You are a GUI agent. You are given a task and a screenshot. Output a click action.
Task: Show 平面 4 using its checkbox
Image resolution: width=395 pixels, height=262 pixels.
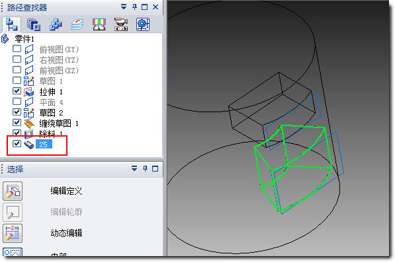click(17, 101)
